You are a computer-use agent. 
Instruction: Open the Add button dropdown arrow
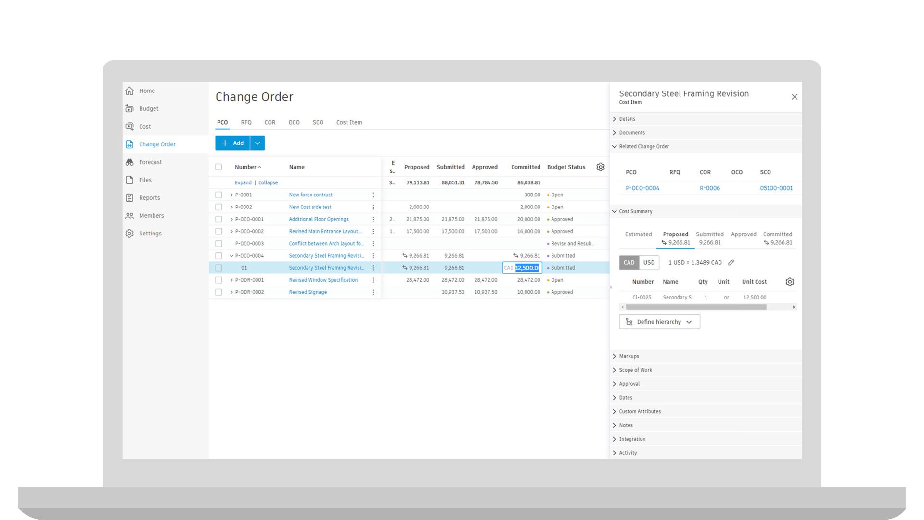point(257,143)
